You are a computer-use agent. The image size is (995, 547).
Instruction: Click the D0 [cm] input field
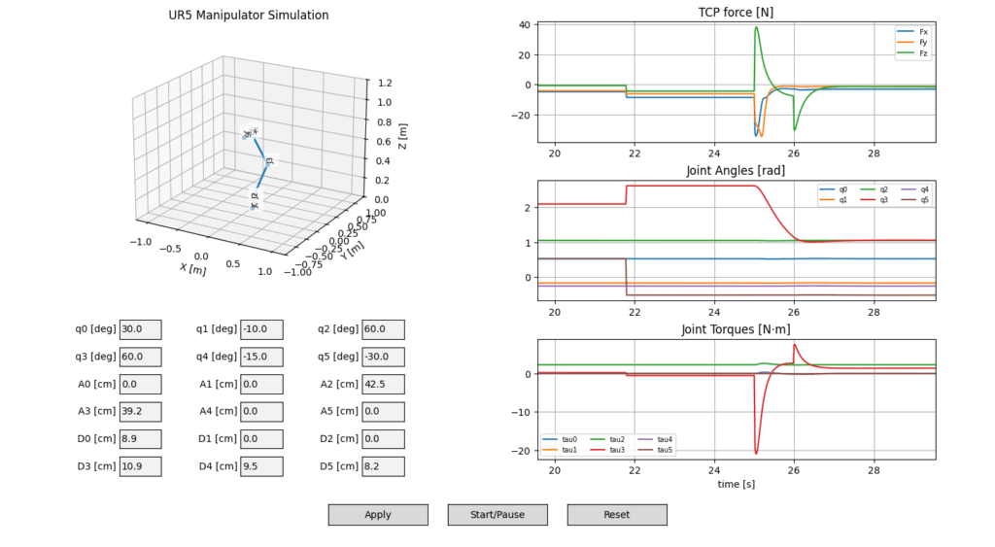click(x=140, y=439)
